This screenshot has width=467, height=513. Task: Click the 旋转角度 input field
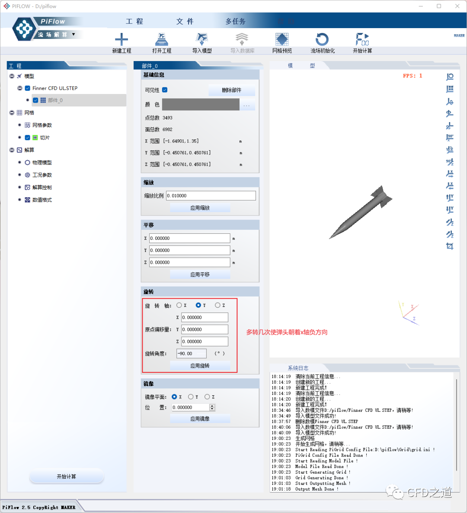(192, 353)
